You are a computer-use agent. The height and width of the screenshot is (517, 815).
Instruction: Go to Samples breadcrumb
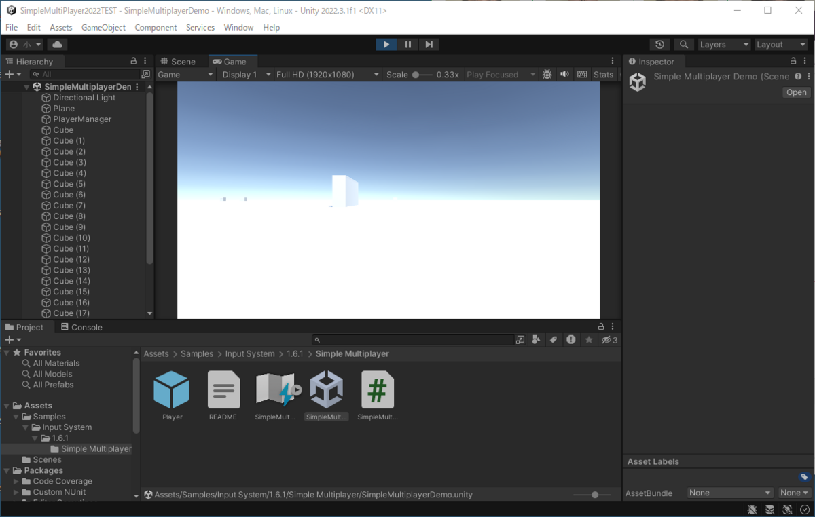[197, 354]
